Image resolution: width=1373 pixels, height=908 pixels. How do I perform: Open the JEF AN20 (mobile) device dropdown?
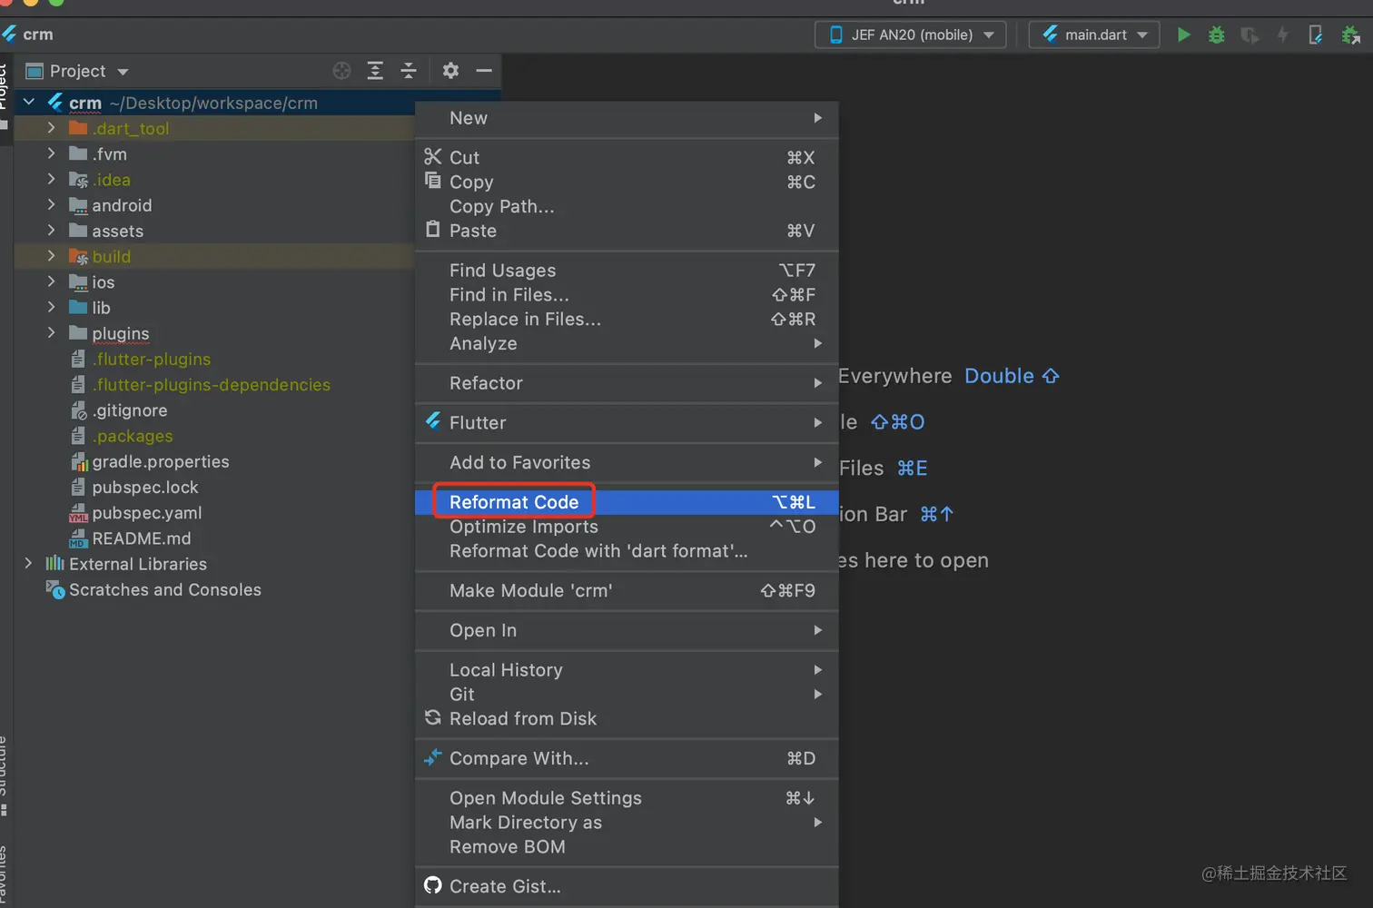pos(911,35)
